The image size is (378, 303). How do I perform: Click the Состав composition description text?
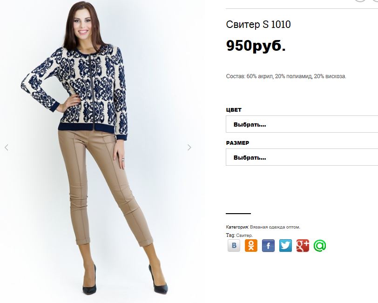(286, 76)
